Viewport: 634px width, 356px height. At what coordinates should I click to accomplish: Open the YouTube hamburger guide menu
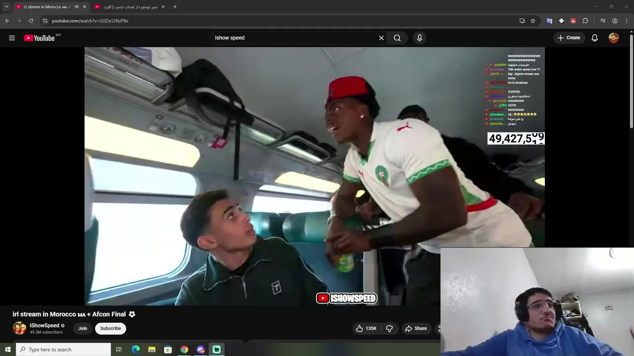[x=12, y=38]
